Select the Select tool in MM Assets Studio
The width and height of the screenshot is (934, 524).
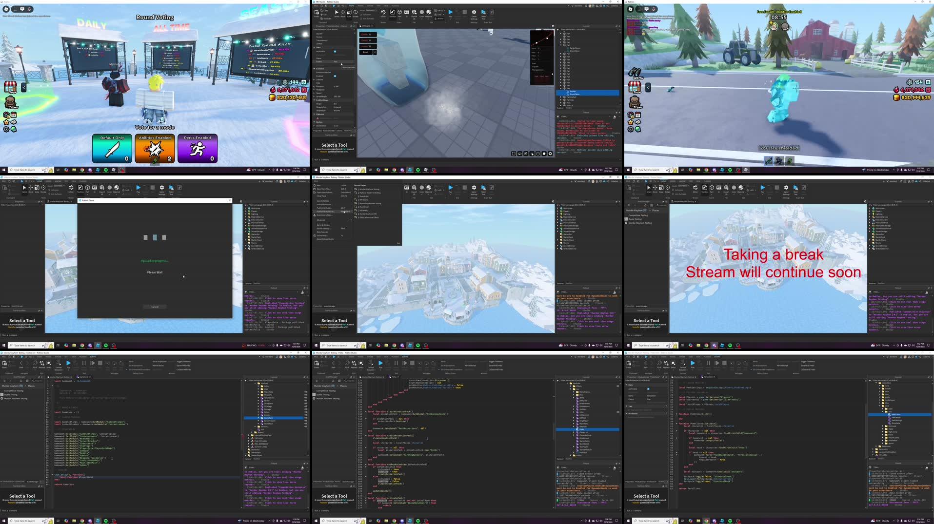336,13
